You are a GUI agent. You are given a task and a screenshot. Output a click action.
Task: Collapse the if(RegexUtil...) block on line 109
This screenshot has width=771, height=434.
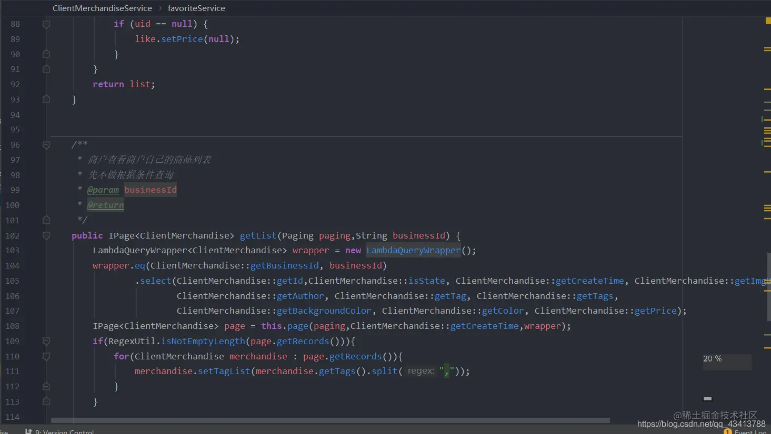point(46,342)
